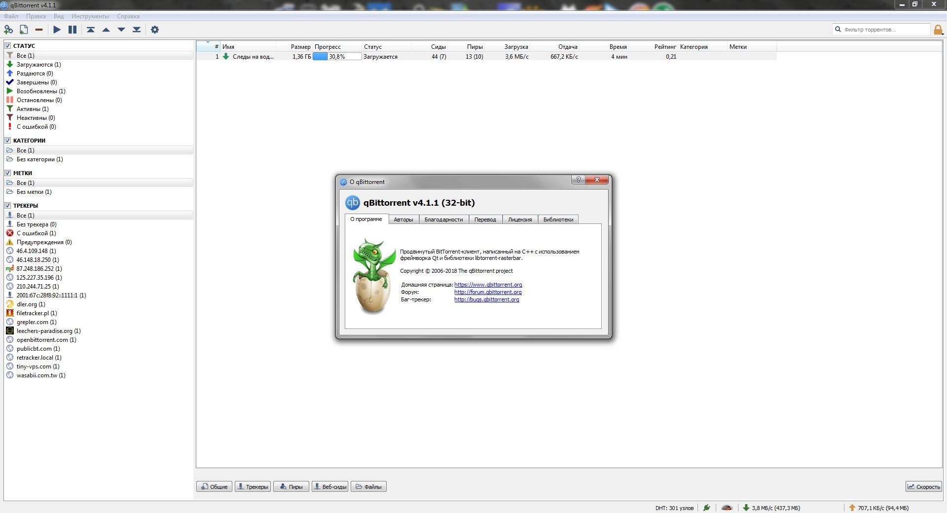Toggle the КАТЕГОРИИ section checkbox
This screenshot has width=947, height=513.
click(8, 140)
